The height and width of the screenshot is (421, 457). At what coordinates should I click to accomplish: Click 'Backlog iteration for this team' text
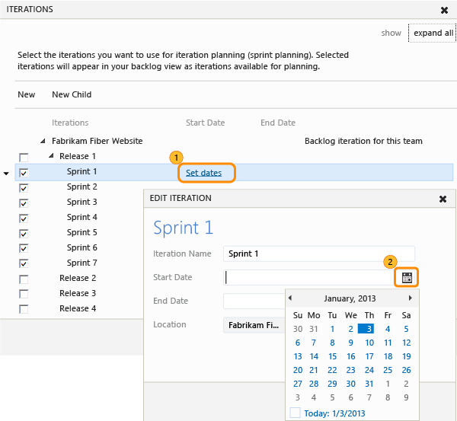click(x=363, y=141)
